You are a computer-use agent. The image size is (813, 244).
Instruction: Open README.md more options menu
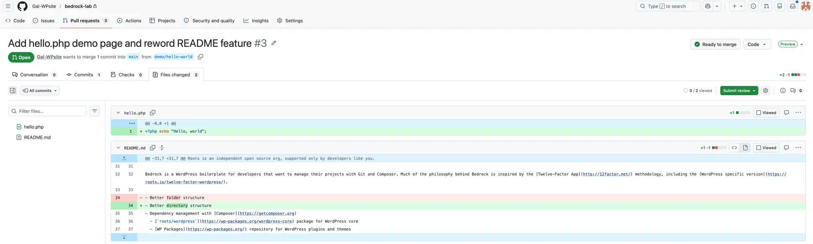798,148
